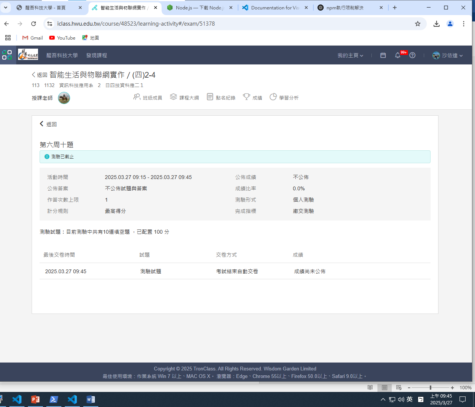Click 返回 link above quiz title
Screen dimensions: 475x407
pyautogui.click(x=49, y=124)
